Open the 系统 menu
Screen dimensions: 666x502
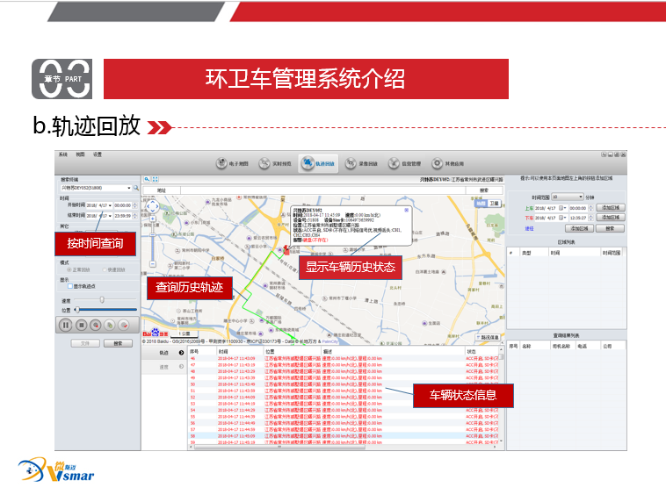(62, 154)
